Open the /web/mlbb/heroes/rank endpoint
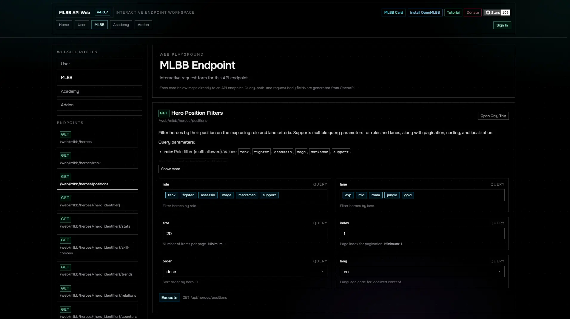This screenshot has height=319, width=570. point(98,159)
